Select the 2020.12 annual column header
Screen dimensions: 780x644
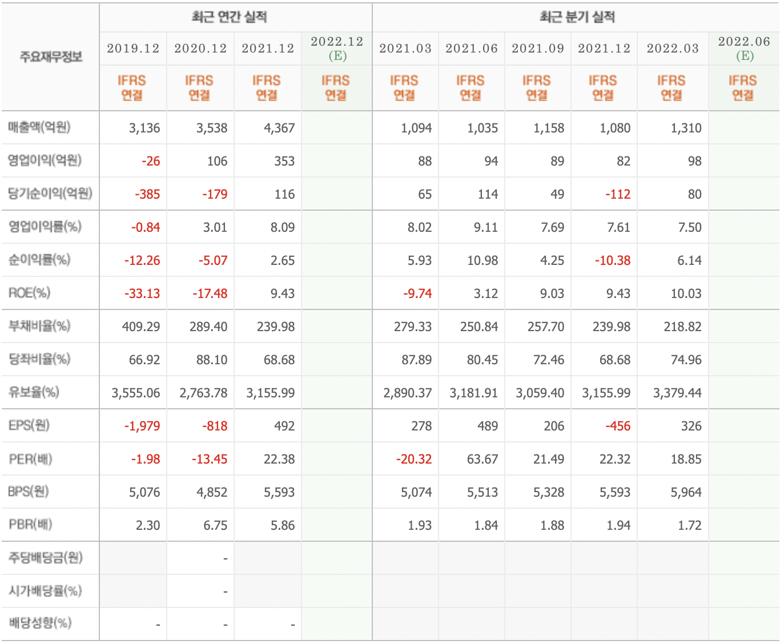[200, 49]
